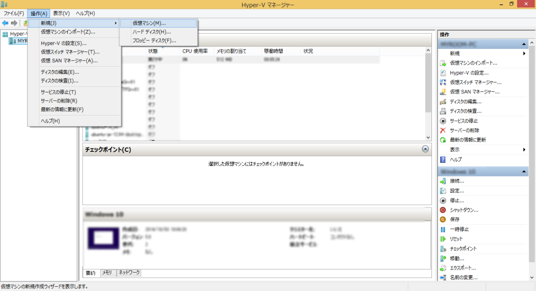Click the シャットダウン icon for the VM
Viewport: 536px width, 291px height.
pyautogui.click(x=443, y=210)
